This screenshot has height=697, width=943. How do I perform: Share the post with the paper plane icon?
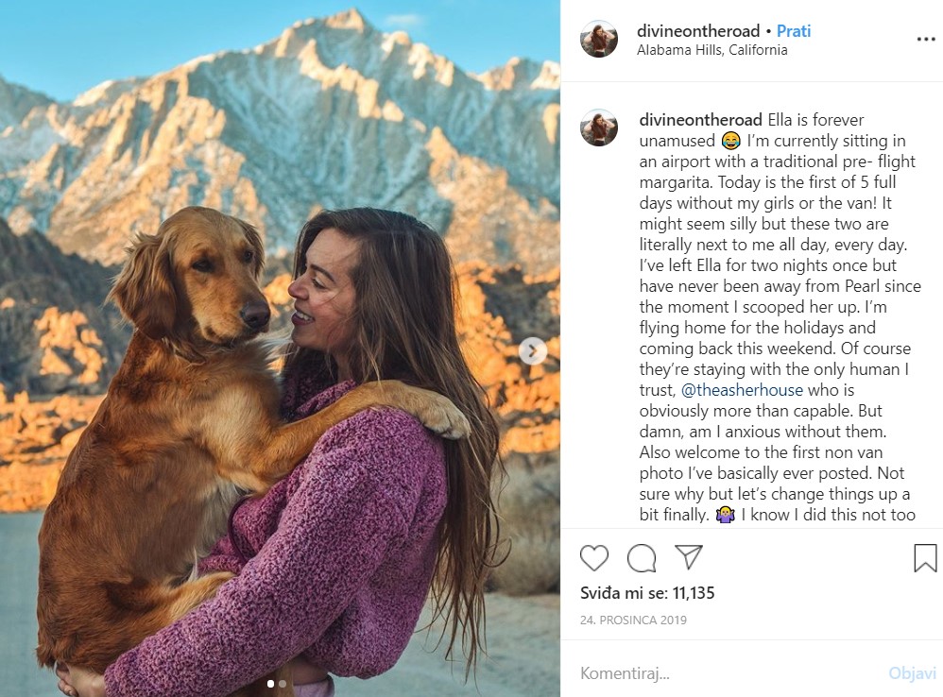689,557
